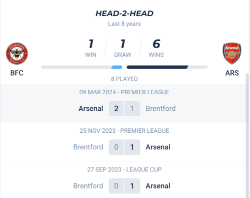This screenshot has width=250, height=198.
Task: Click the vertical scrollbar on the right
Action: [x=247, y=135]
